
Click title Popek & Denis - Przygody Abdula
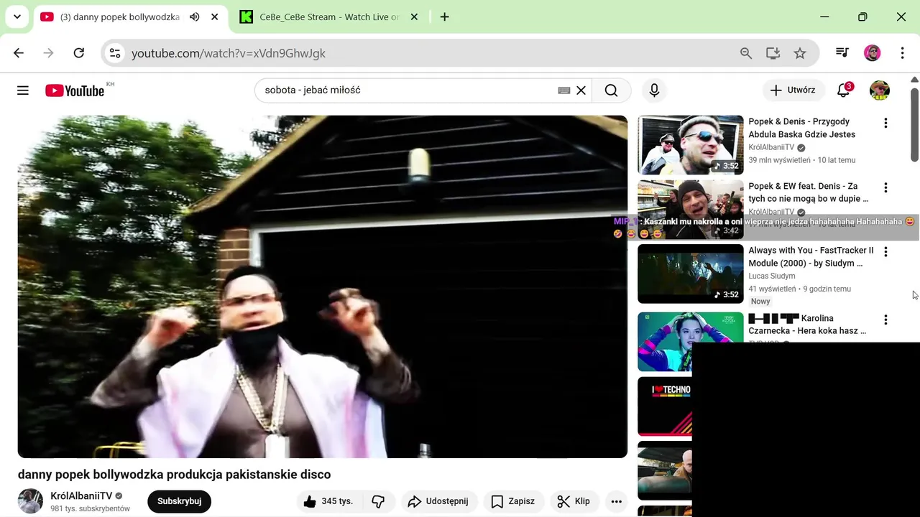pos(801,128)
